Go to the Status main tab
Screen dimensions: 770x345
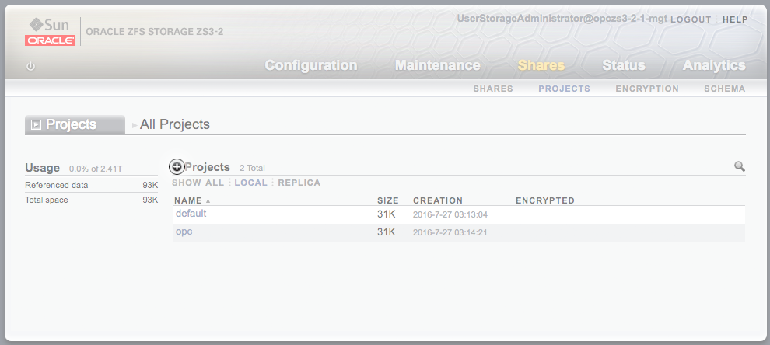point(624,65)
